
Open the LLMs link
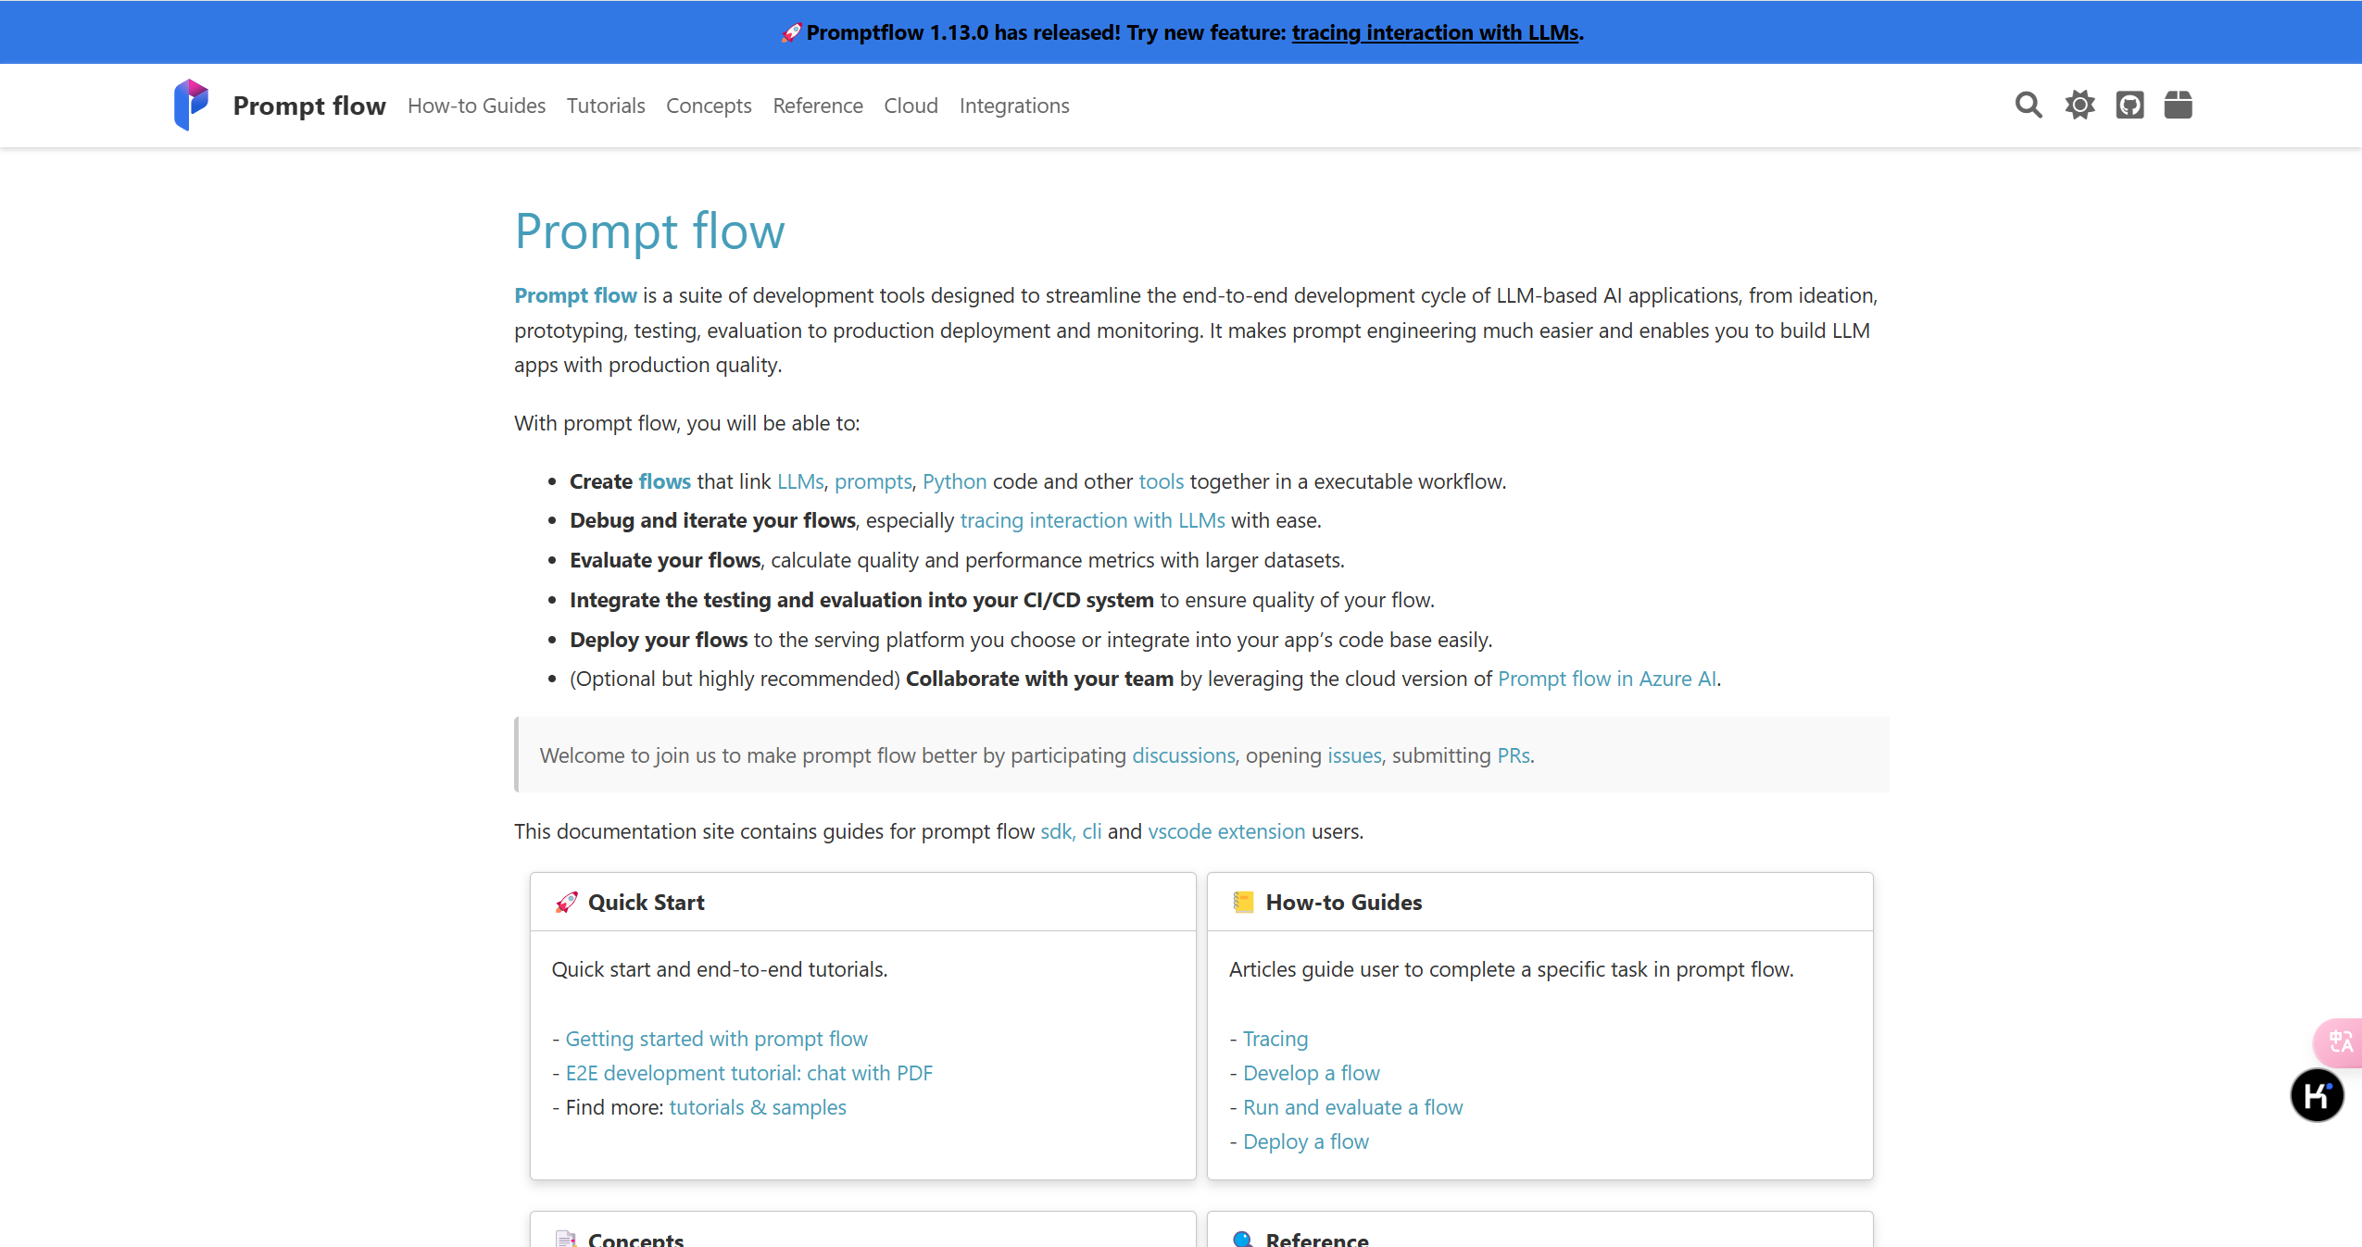[800, 481]
